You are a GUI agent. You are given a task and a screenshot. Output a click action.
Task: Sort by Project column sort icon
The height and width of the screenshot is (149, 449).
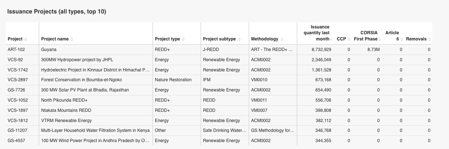coord(26,39)
